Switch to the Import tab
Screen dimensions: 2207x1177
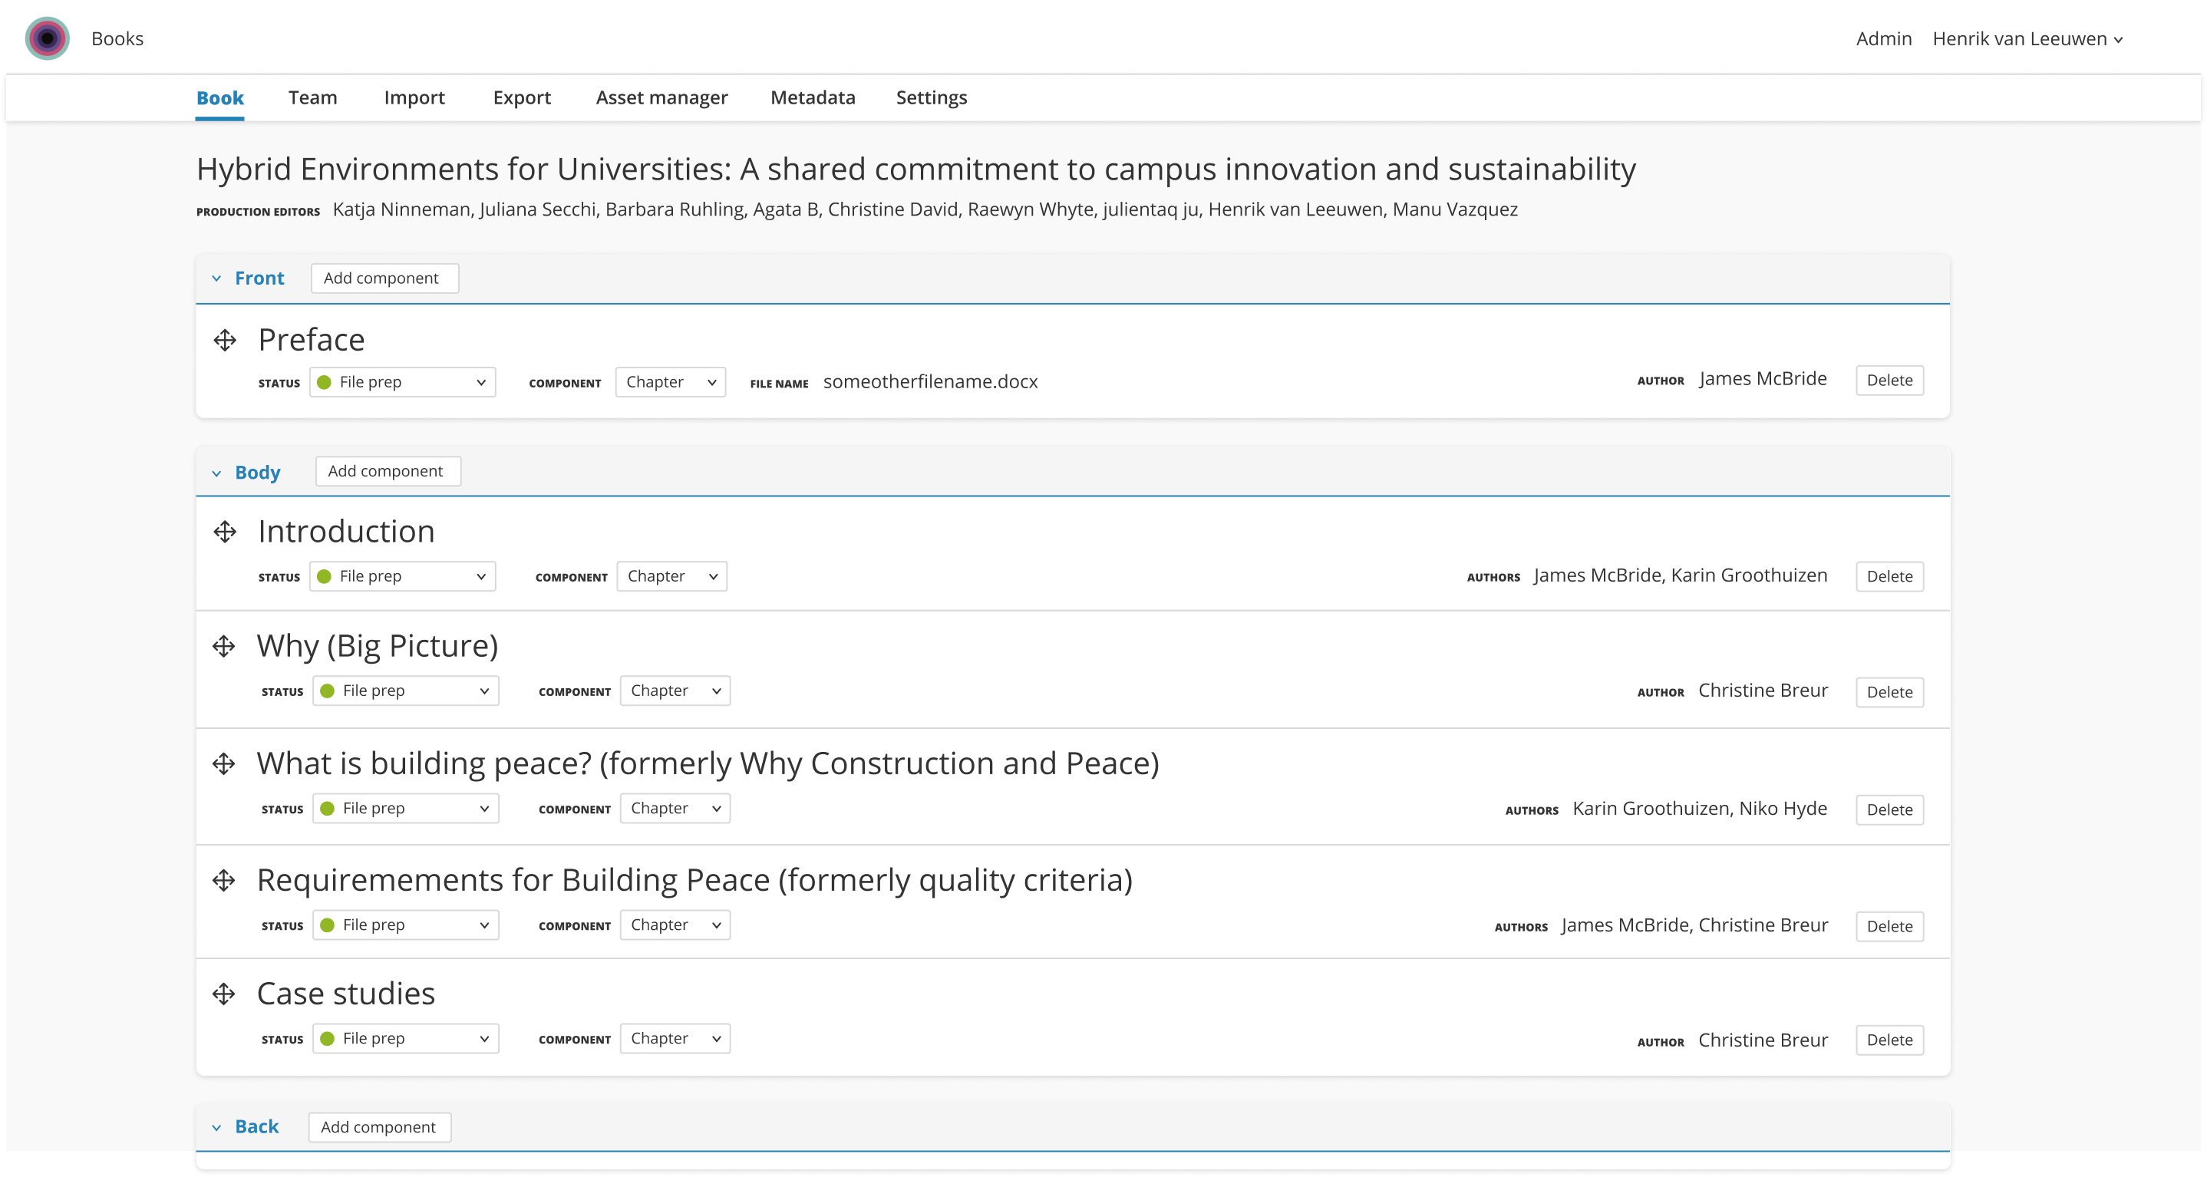click(414, 97)
